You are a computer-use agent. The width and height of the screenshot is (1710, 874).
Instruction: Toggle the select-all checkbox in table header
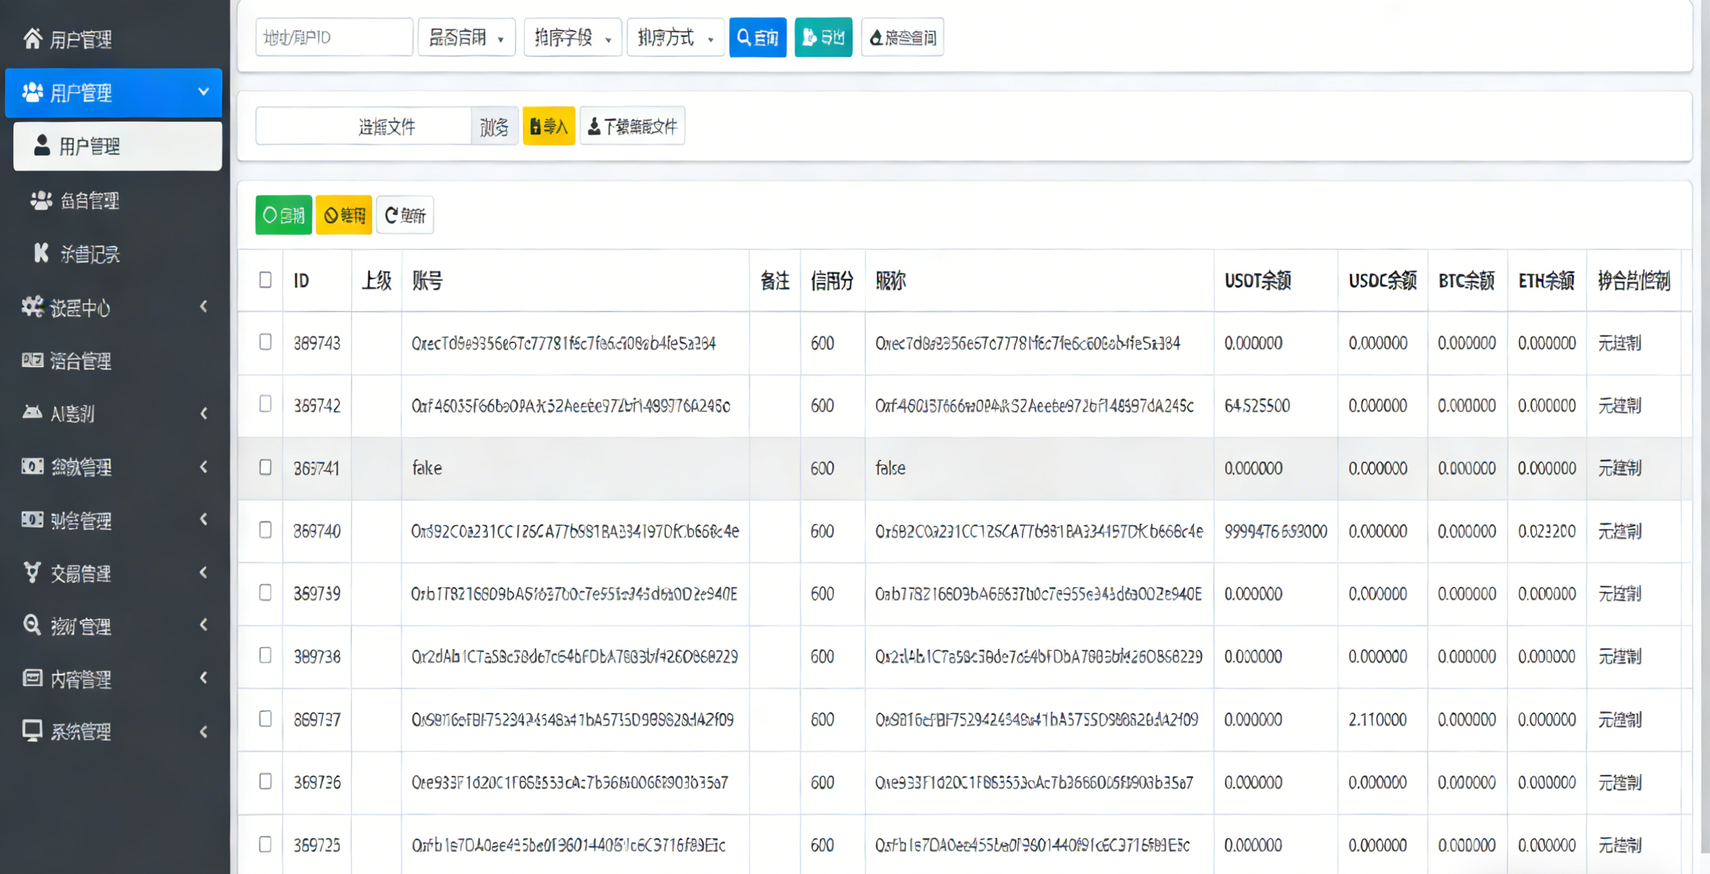(265, 280)
